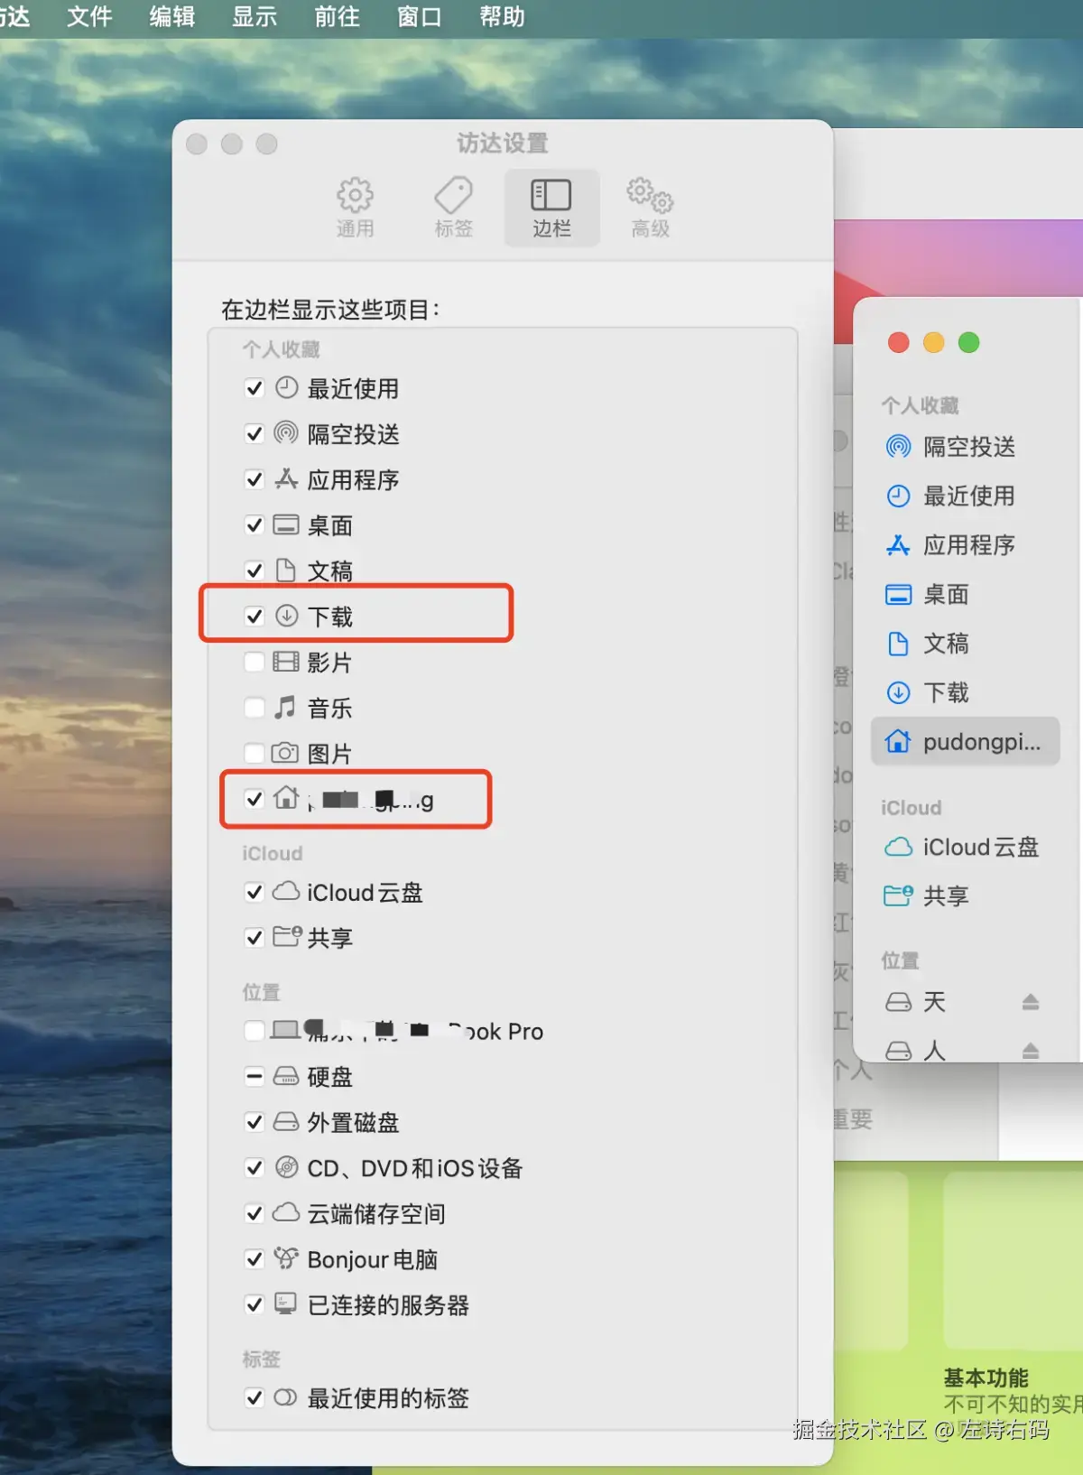
Task: Click the monitor icon beside 已连接的服务器
Action: (x=286, y=1303)
